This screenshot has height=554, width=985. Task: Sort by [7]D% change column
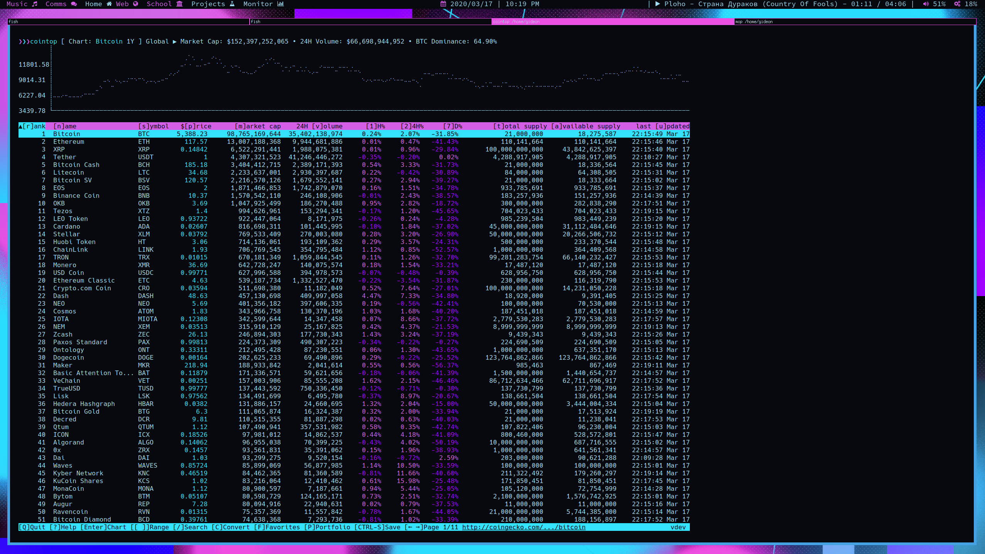(x=452, y=126)
